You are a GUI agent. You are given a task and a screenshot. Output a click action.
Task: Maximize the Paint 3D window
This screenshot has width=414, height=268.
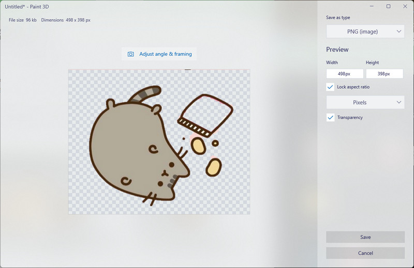tap(389, 6)
